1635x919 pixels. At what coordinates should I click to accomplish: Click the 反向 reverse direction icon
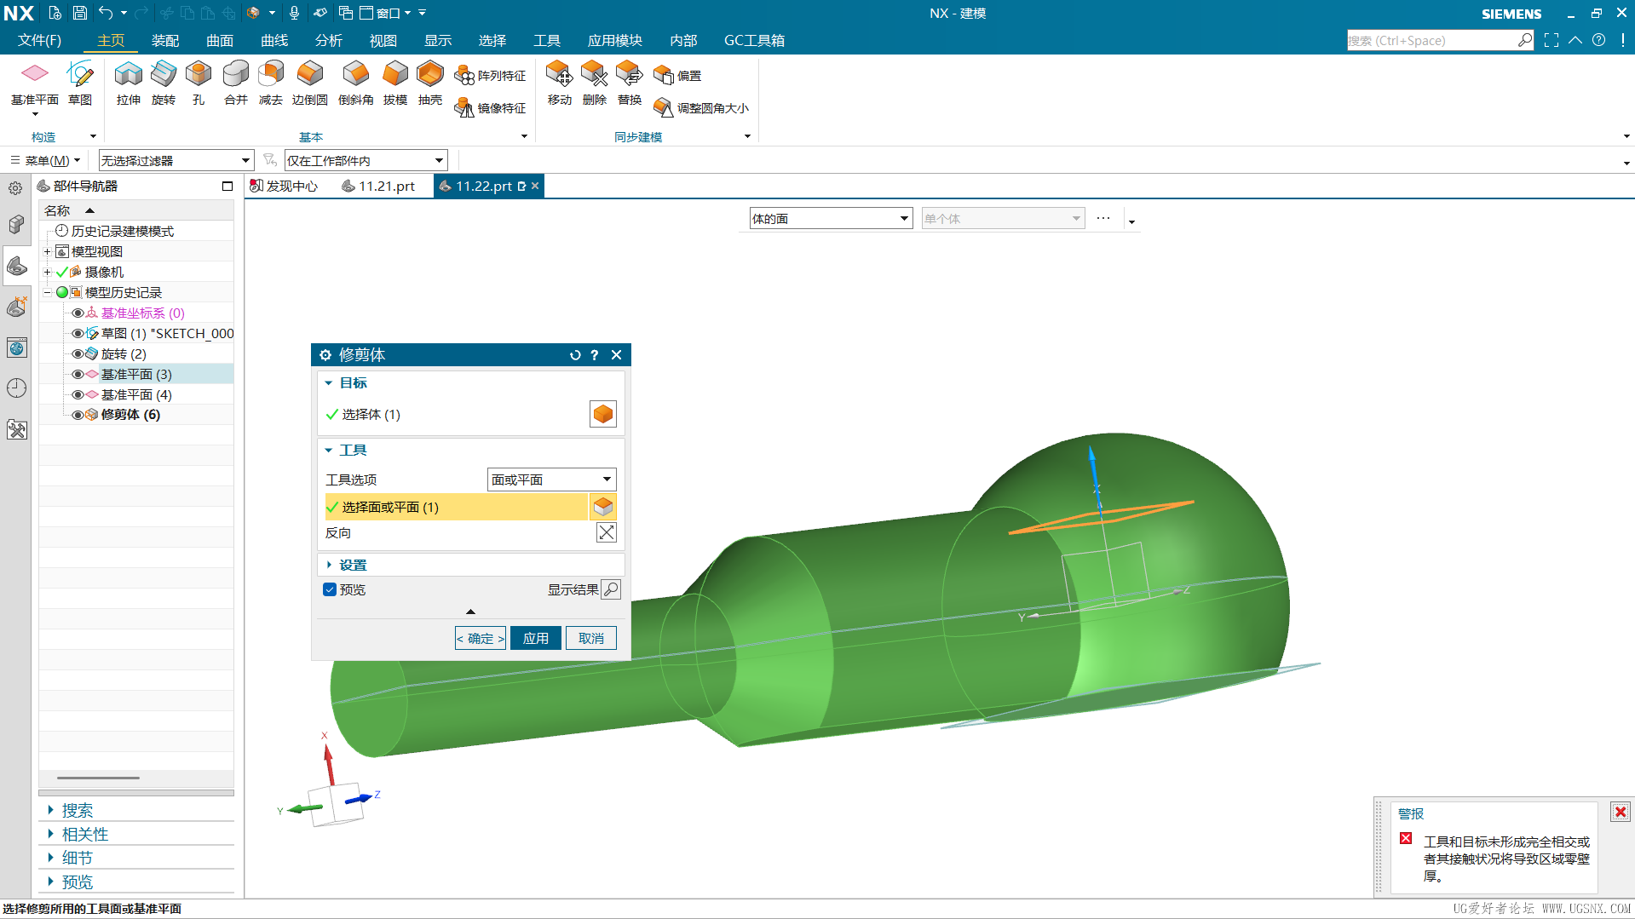[x=606, y=533]
